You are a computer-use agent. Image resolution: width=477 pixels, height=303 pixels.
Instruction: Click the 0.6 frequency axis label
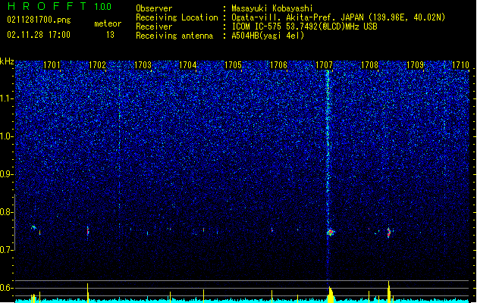tap(7, 288)
